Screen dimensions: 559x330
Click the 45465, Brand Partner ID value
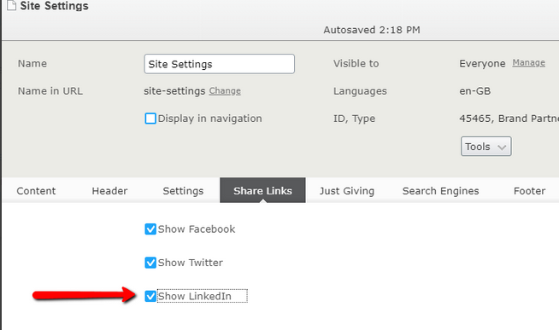pyautogui.click(x=509, y=119)
